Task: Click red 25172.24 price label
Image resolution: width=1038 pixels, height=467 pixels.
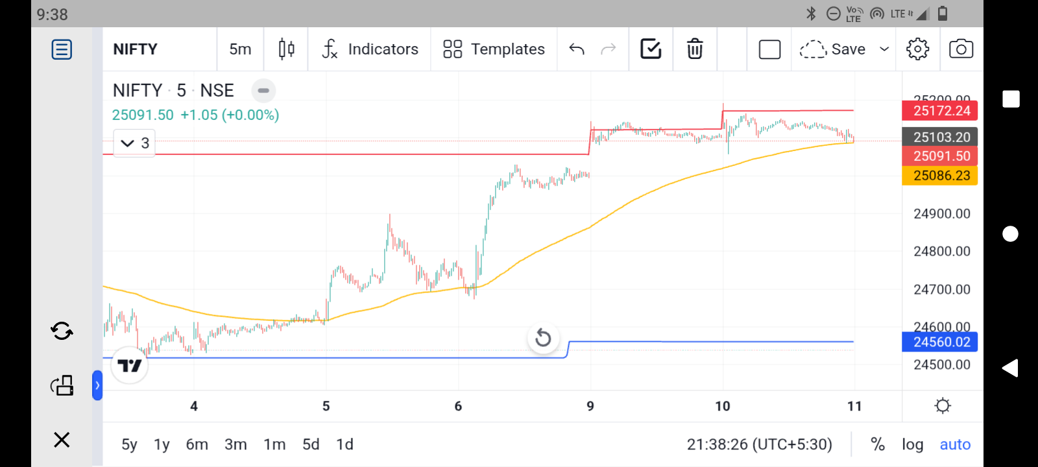Action: (x=940, y=111)
